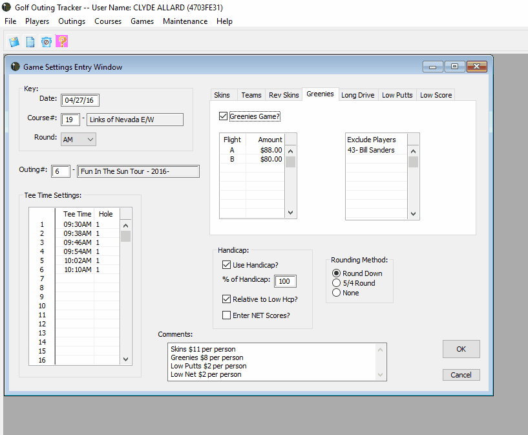Viewport: 528px width, 435px height.
Task: Select the 10:02AM tee time row
Action: tap(87, 260)
